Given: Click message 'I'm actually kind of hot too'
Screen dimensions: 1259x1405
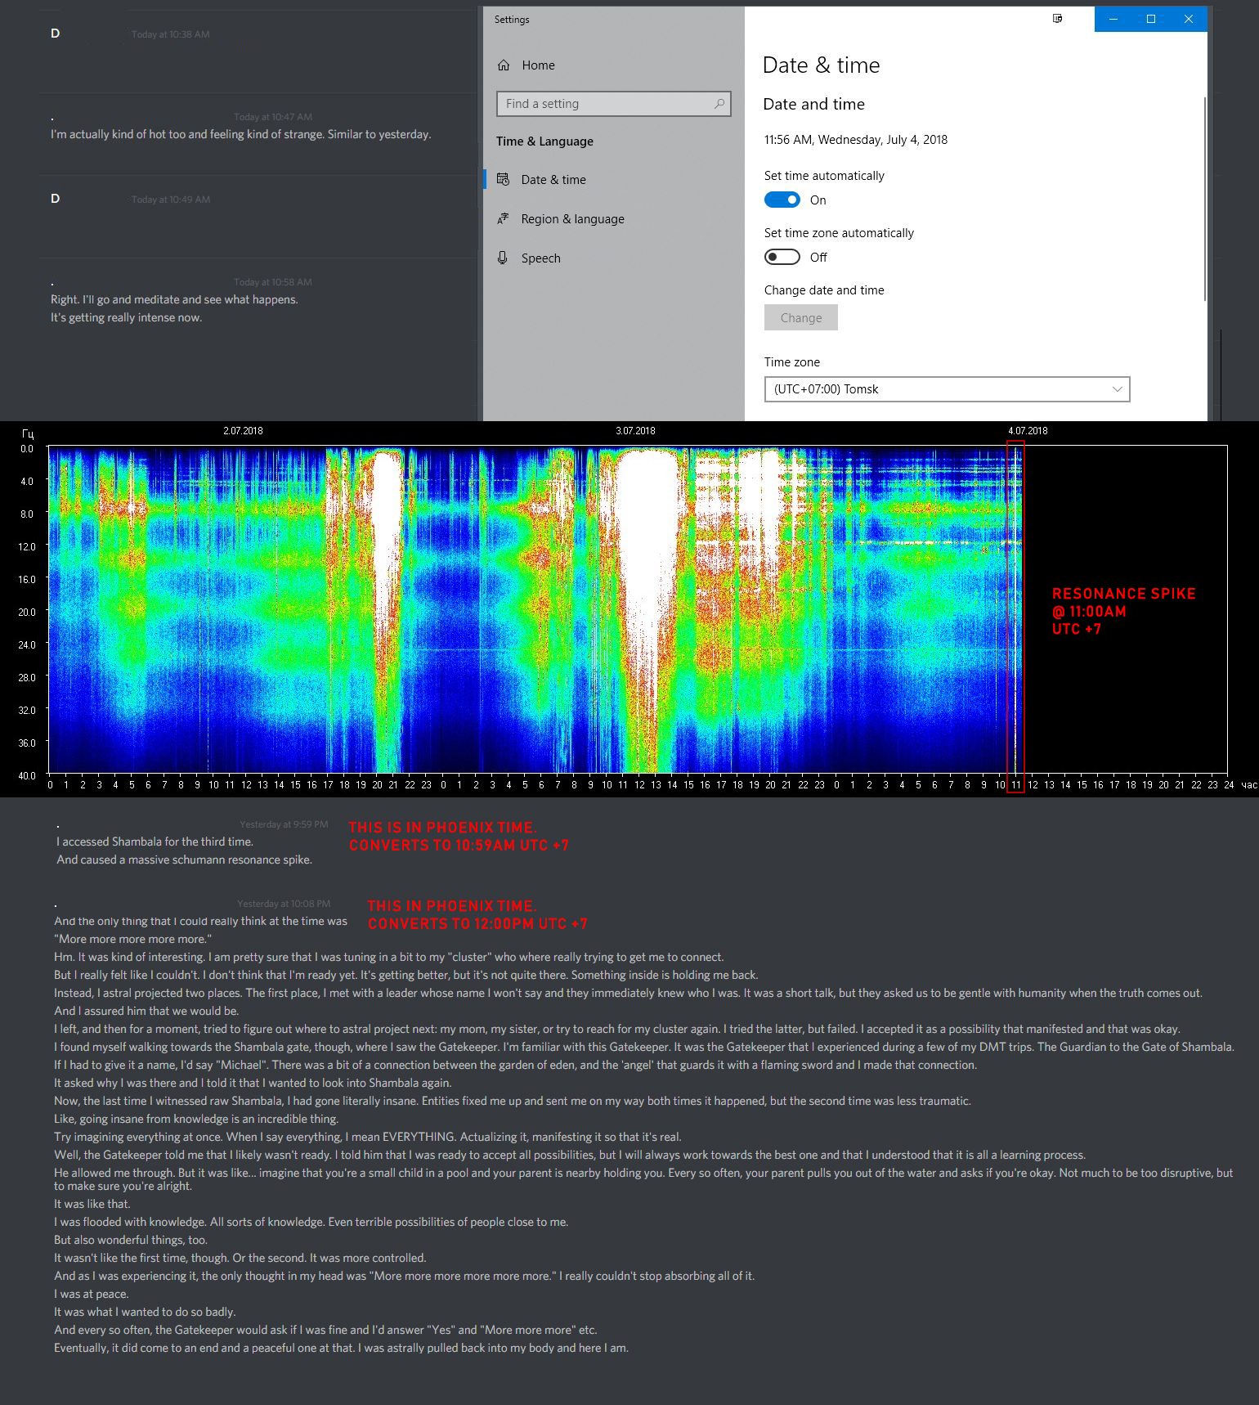Looking at the screenshot, I should point(240,134).
